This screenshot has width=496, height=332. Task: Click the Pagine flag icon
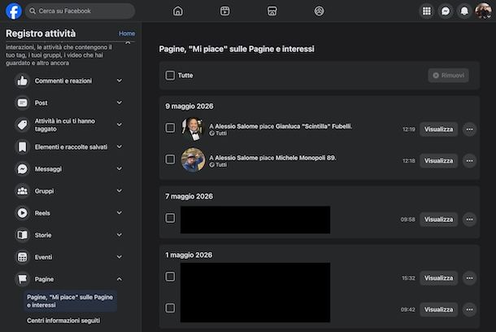(x=23, y=279)
